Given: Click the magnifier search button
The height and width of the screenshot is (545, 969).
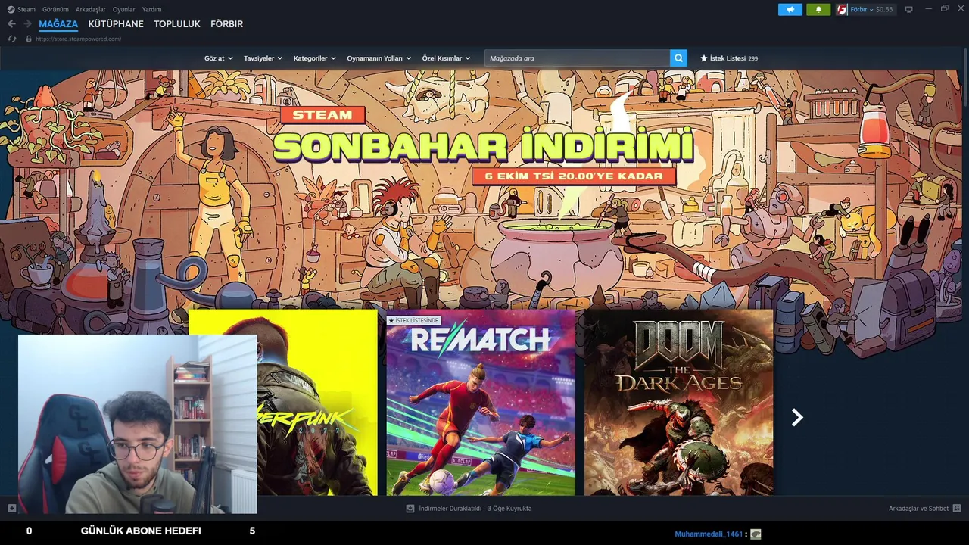Looking at the screenshot, I should [x=678, y=58].
